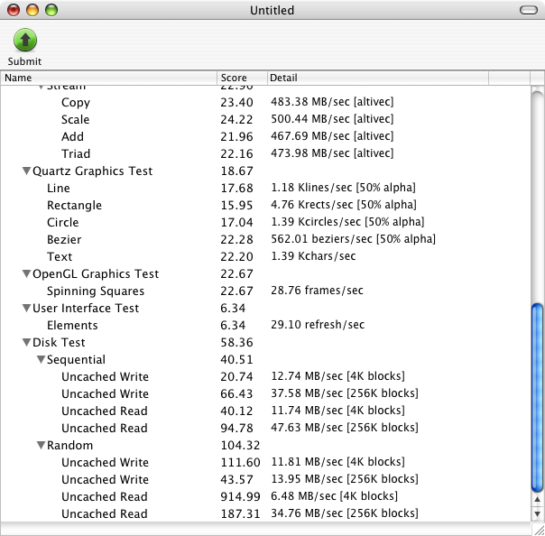The height and width of the screenshot is (536, 545).
Task: Select the Triad row
Action: coord(265,153)
